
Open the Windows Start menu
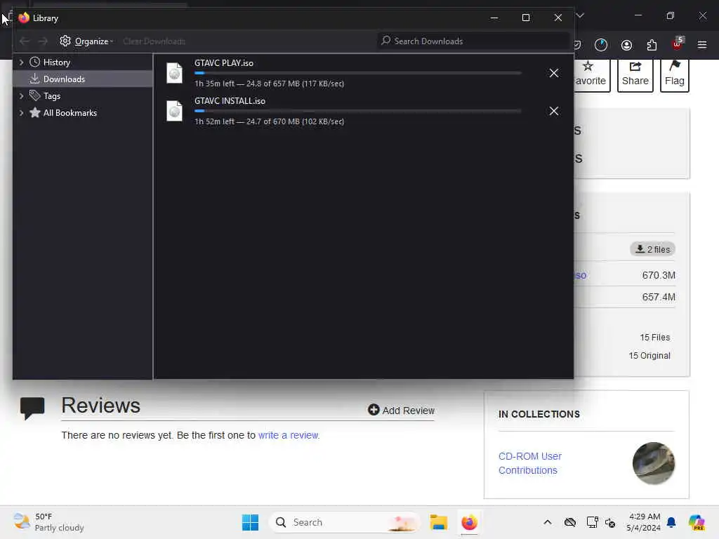tap(251, 522)
